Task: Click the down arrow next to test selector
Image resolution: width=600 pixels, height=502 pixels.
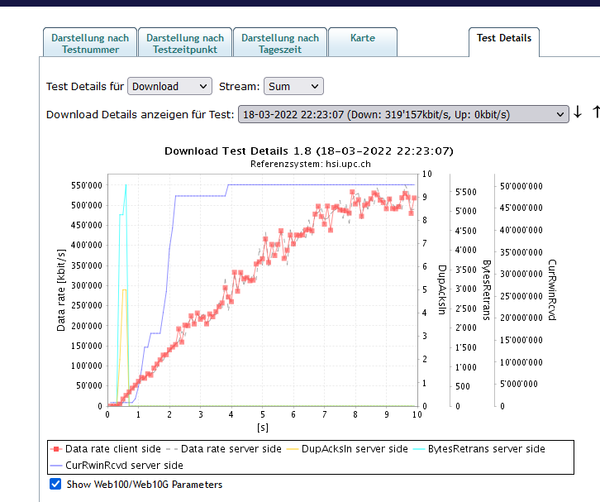Action: [x=578, y=113]
